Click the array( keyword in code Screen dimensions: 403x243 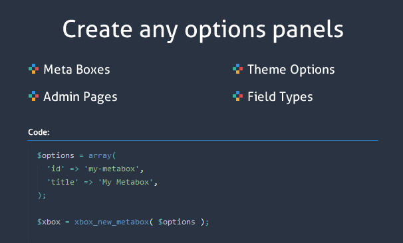pyautogui.click(x=102, y=156)
